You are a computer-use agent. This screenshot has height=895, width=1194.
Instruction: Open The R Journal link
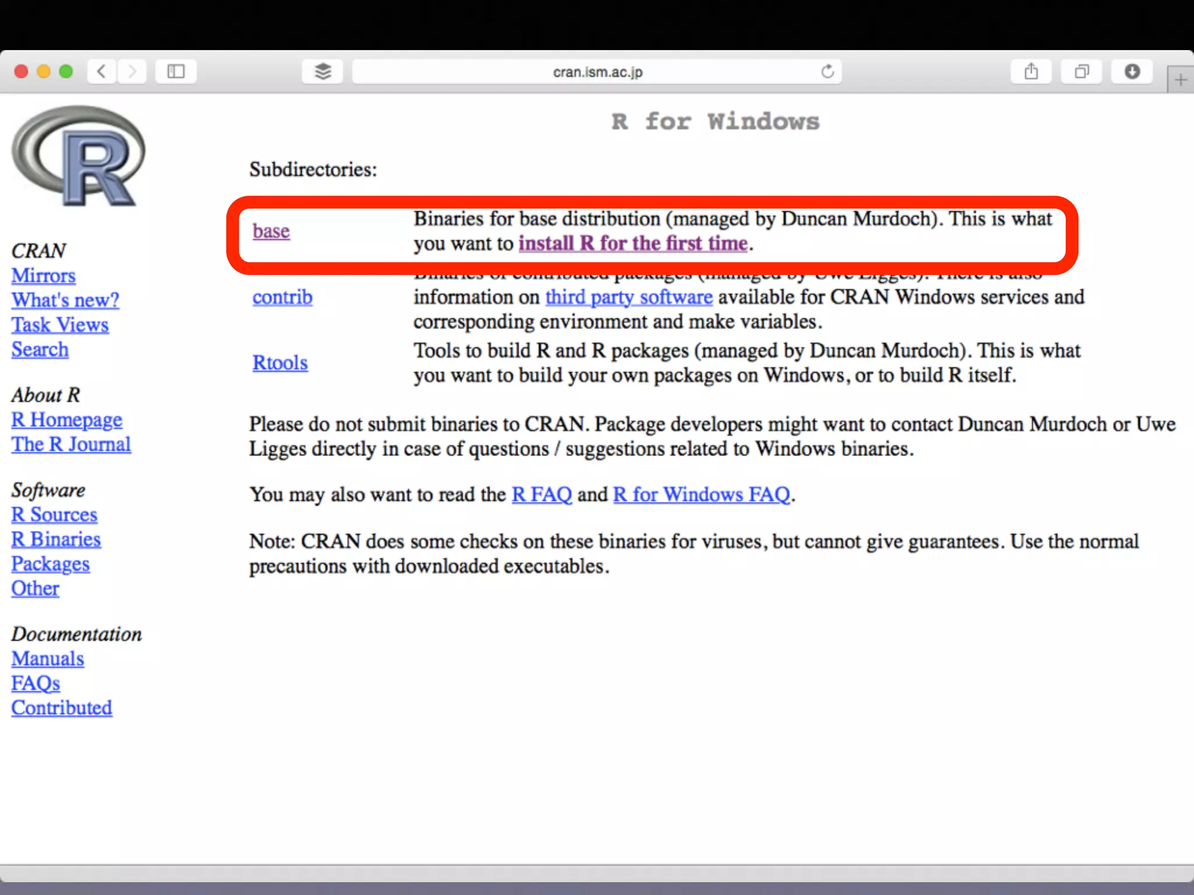(x=71, y=445)
